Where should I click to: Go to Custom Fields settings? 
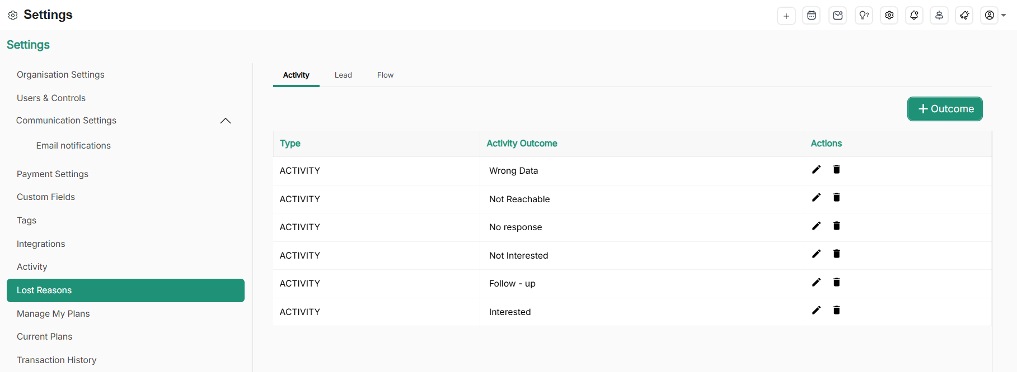pos(46,197)
